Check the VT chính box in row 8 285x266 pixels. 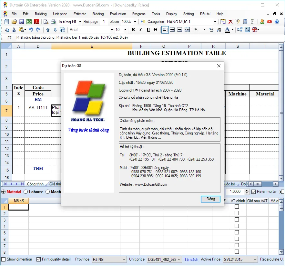pyautogui.click(x=237, y=252)
